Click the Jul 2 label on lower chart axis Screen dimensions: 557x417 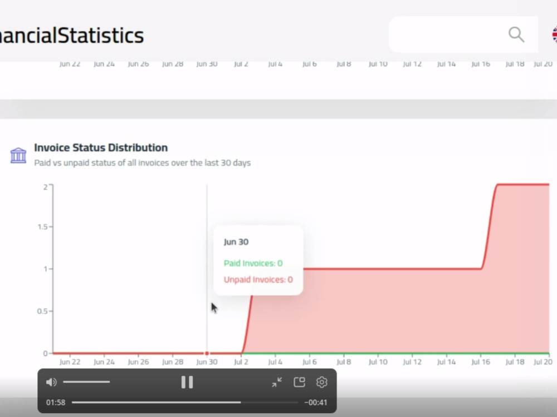(x=241, y=362)
